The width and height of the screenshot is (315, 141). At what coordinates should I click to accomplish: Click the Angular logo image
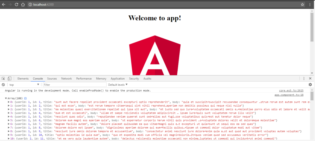155,55
